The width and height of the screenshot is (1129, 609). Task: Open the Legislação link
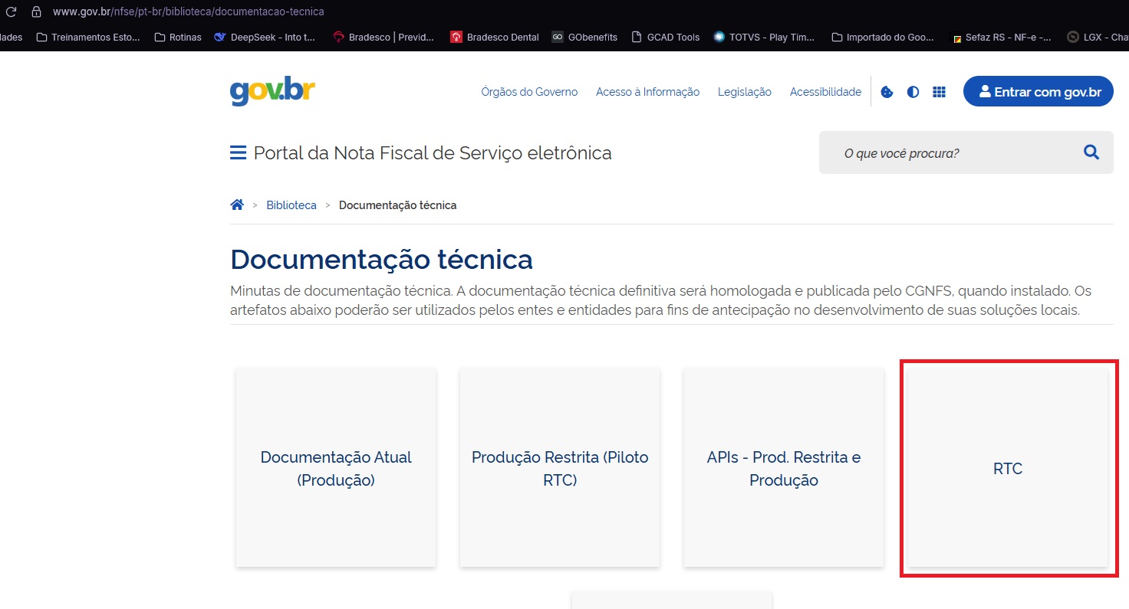click(x=745, y=92)
